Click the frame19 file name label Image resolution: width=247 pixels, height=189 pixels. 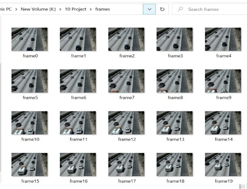point(224,181)
